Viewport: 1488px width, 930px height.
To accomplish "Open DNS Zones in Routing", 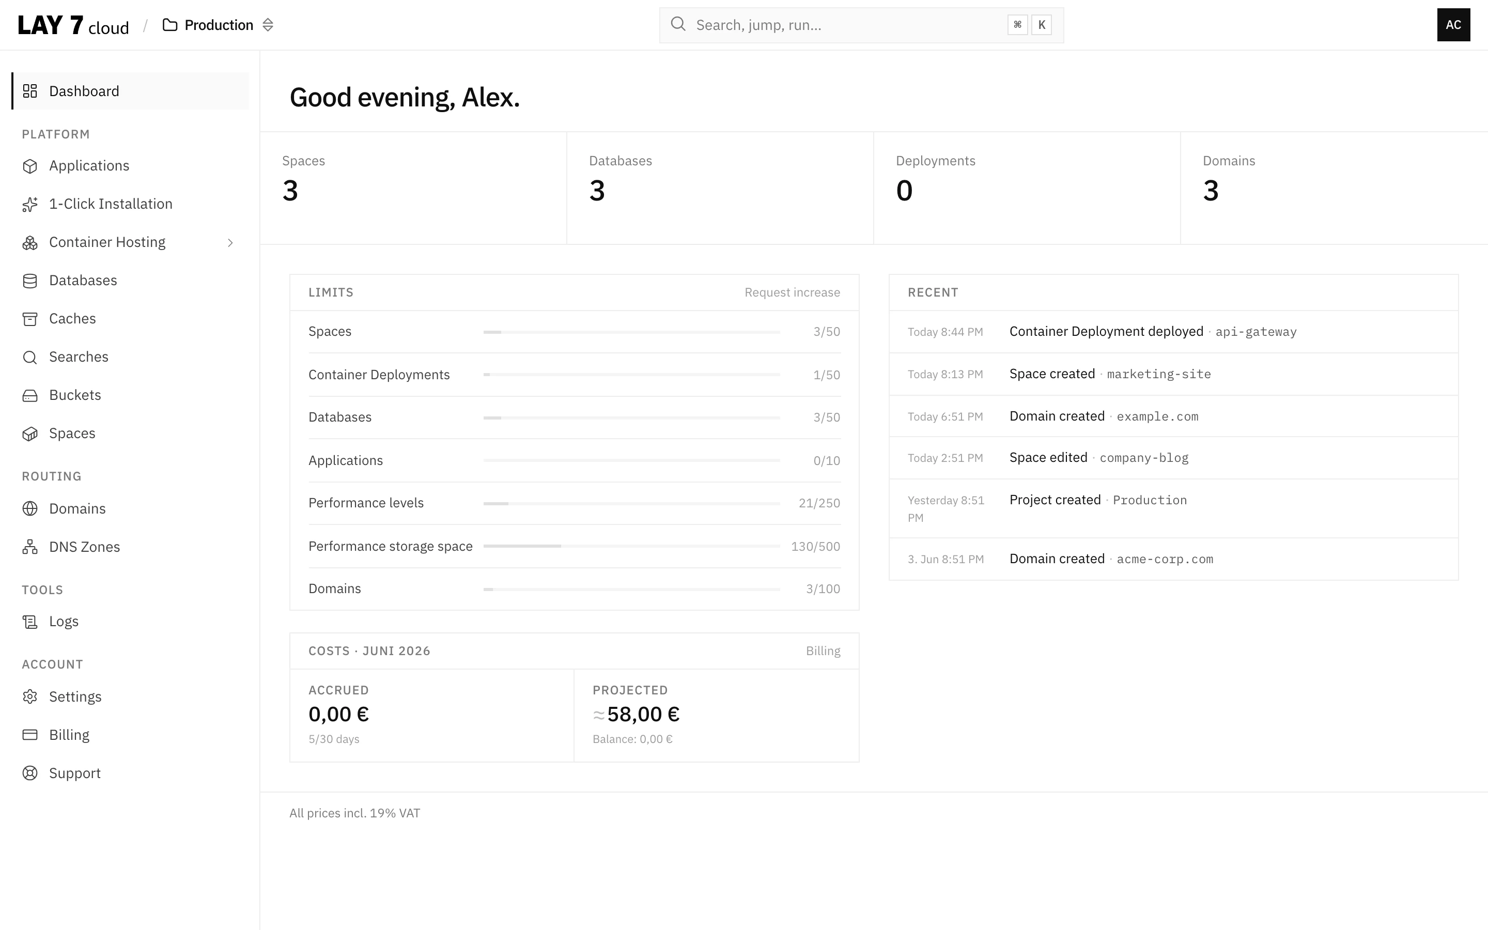I will pos(130,547).
